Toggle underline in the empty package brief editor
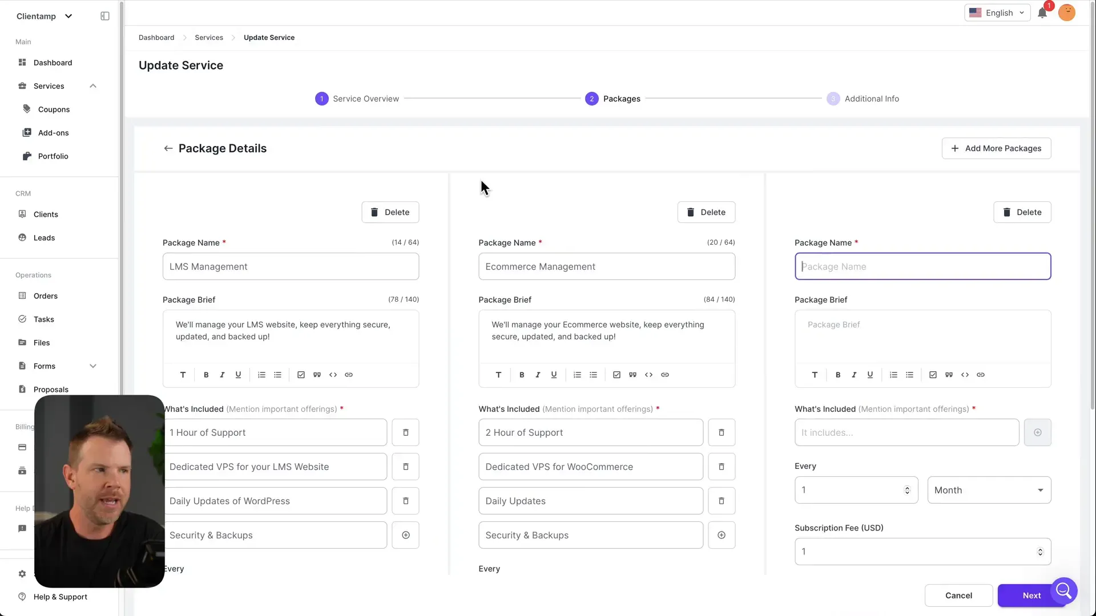 [x=870, y=375]
